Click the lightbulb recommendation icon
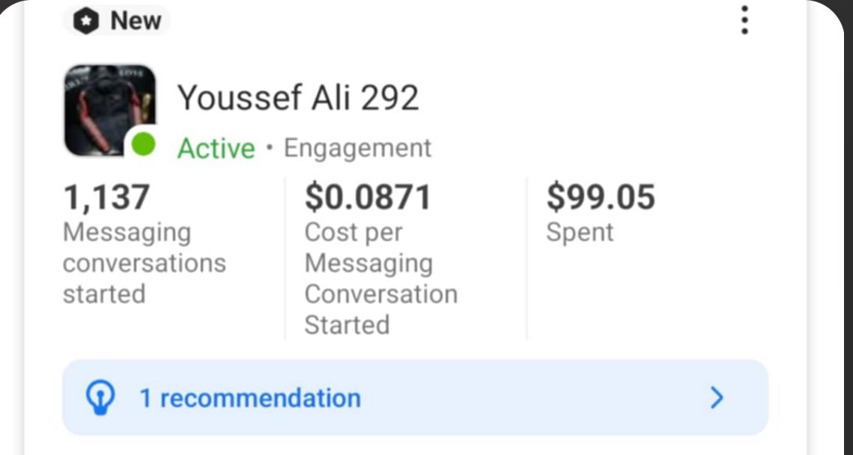The width and height of the screenshot is (853, 455). click(100, 398)
